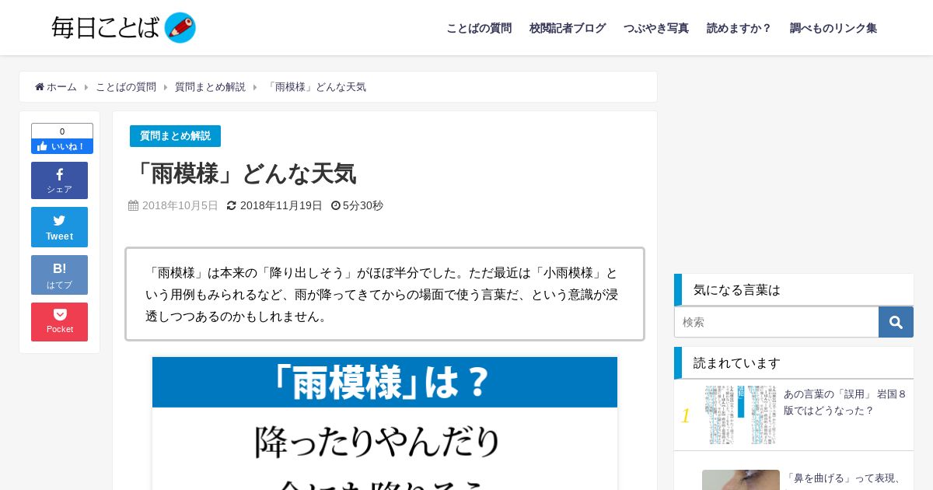Click the clock icon beside 5分30秒
Screen dimensions: 933x490
click(336, 205)
